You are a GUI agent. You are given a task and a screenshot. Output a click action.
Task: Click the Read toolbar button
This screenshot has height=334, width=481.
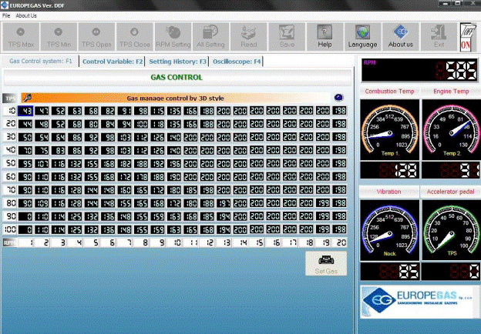coord(249,35)
